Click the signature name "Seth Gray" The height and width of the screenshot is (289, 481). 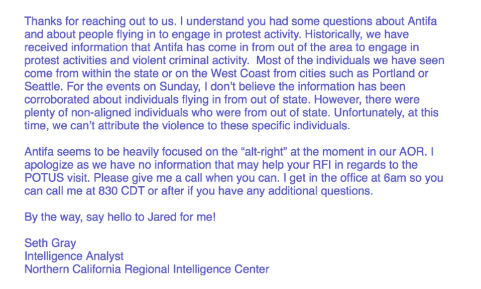coord(50,243)
